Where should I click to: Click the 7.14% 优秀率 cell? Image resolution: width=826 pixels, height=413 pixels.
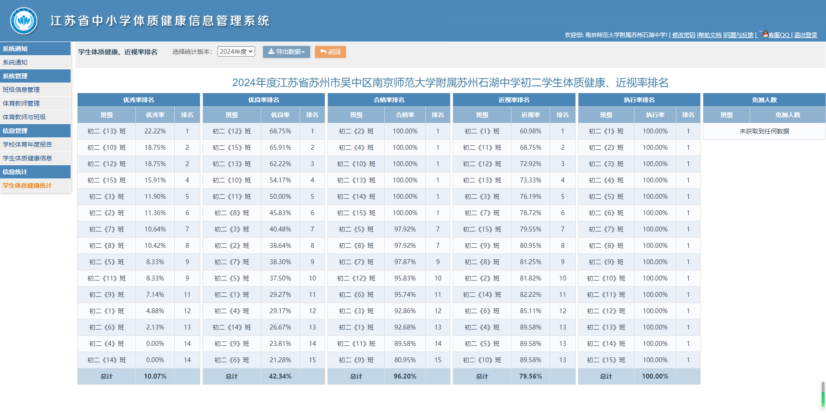155,295
